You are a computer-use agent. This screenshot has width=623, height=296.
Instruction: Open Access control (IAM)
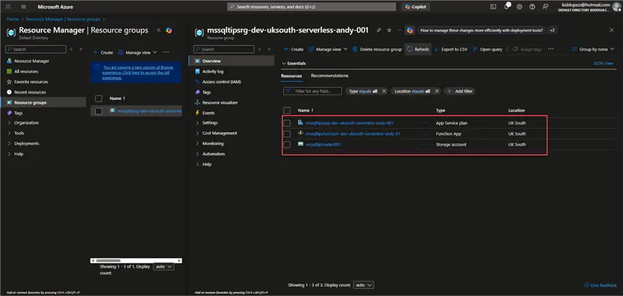tap(222, 82)
